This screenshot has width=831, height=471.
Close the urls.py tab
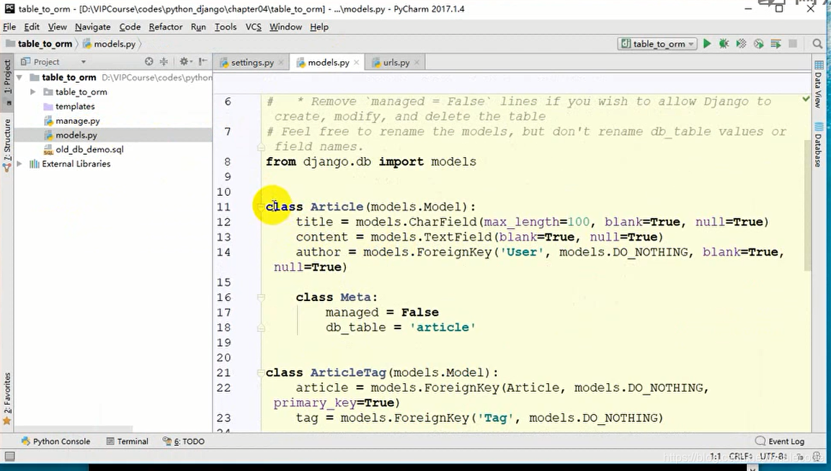coord(417,63)
